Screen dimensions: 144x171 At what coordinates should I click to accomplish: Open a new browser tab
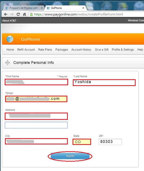[x=90, y=8]
